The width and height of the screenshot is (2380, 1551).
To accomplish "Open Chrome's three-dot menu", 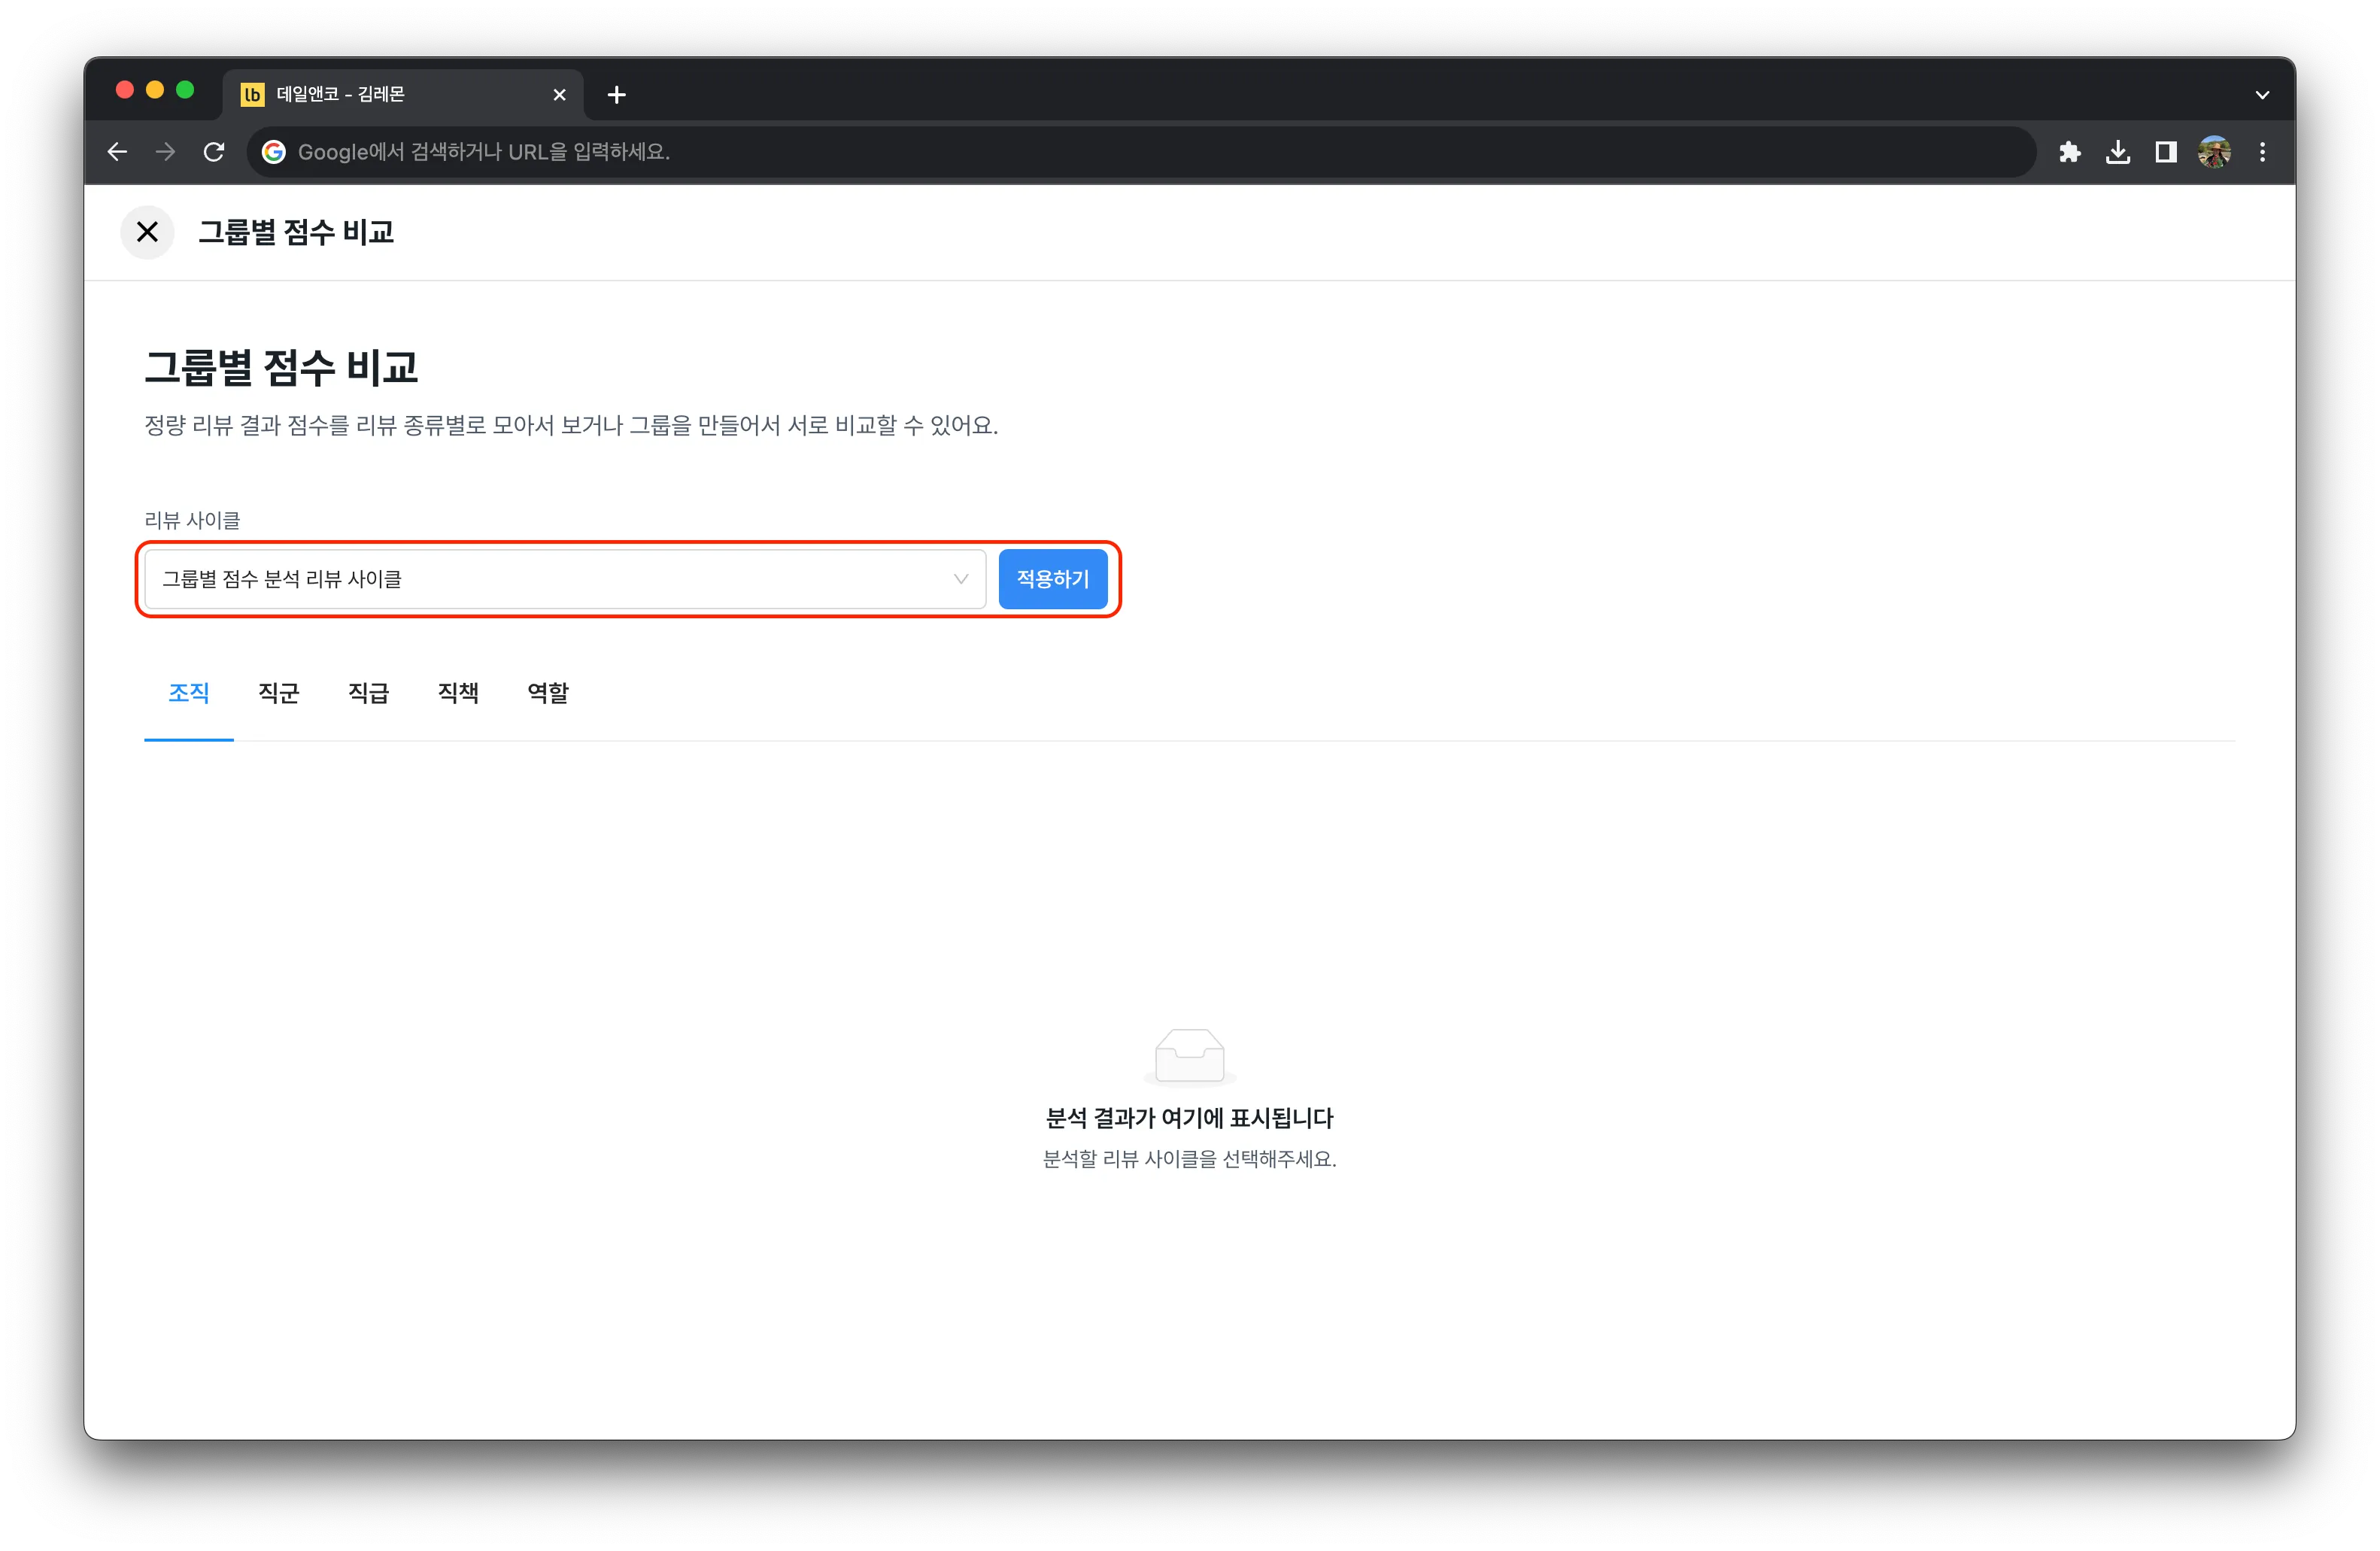I will tap(2263, 152).
